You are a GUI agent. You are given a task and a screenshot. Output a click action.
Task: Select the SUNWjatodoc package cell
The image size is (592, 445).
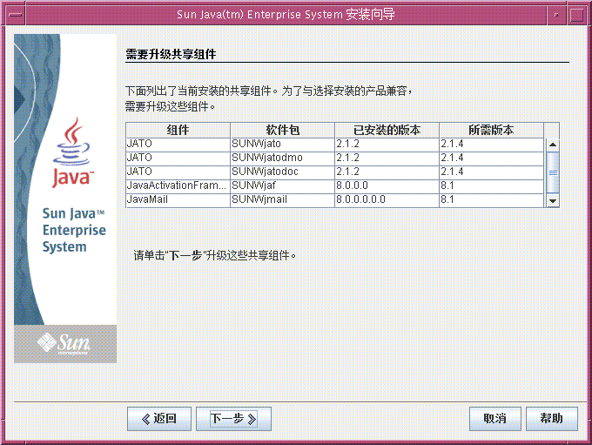[282, 172]
